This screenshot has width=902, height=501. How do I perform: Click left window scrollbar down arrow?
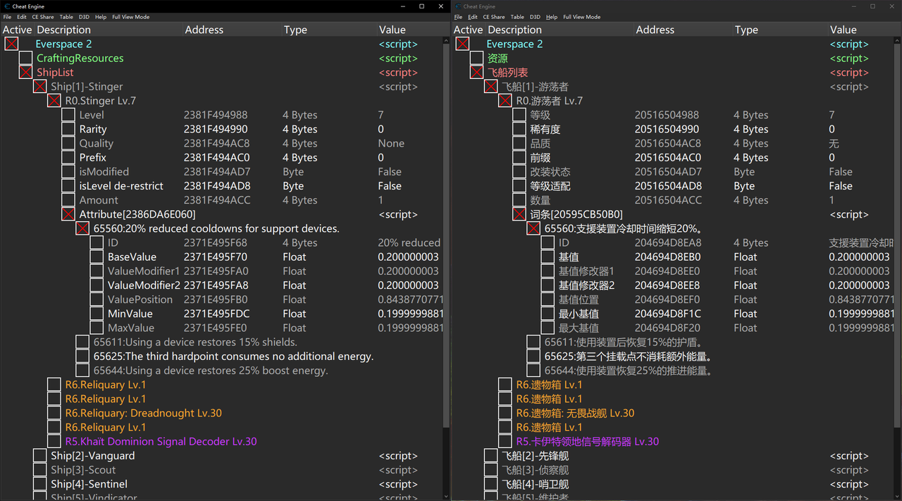coord(446,495)
